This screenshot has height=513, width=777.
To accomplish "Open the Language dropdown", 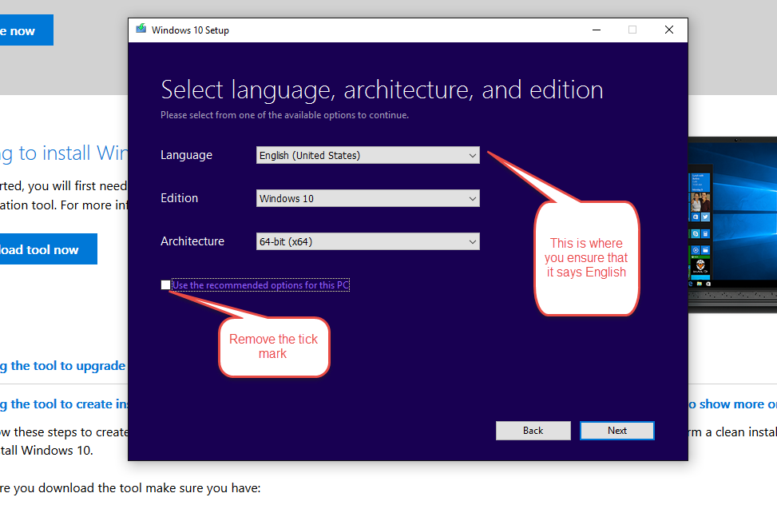I will pyautogui.click(x=472, y=154).
